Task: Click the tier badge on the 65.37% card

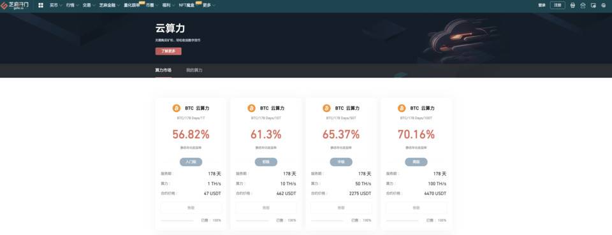Action: [x=340, y=162]
